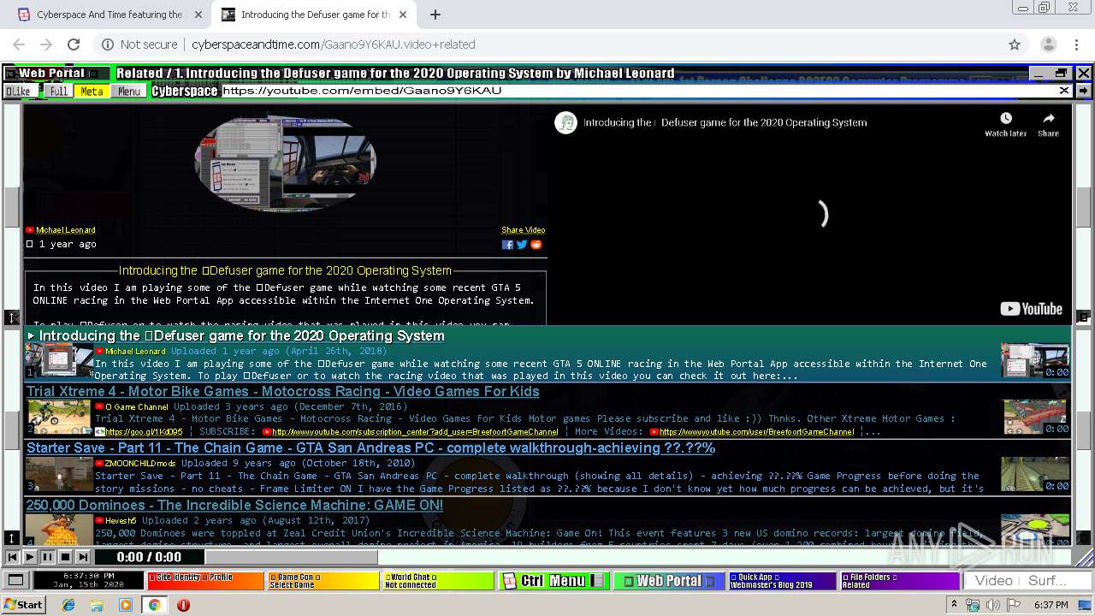Open the Starter Save Part 11 video link
The image size is (1095, 616).
(x=370, y=447)
